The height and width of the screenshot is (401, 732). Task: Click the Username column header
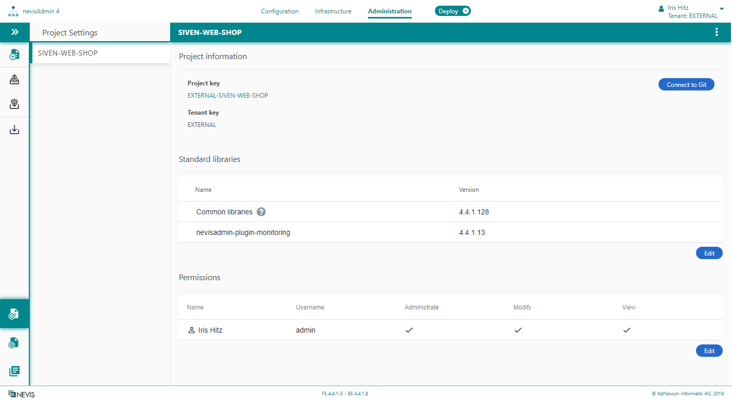(310, 307)
